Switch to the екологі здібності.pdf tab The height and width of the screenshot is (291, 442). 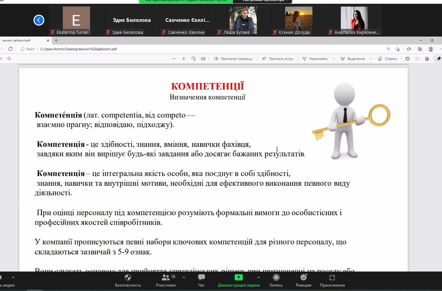point(24,40)
